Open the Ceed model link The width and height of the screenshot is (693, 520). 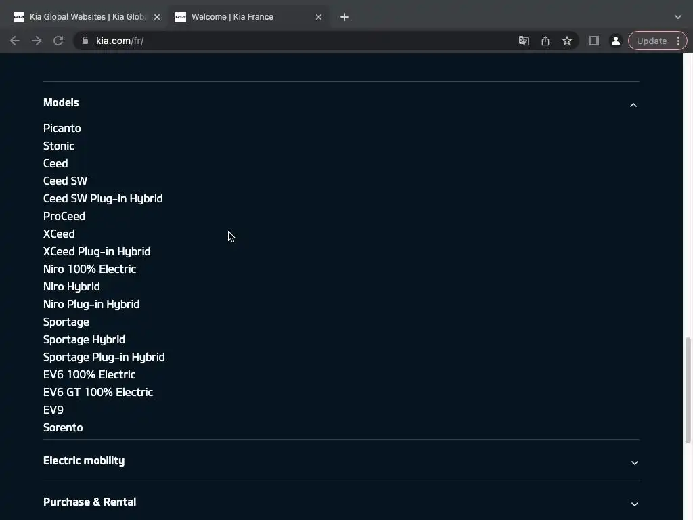click(x=55, y=164)
